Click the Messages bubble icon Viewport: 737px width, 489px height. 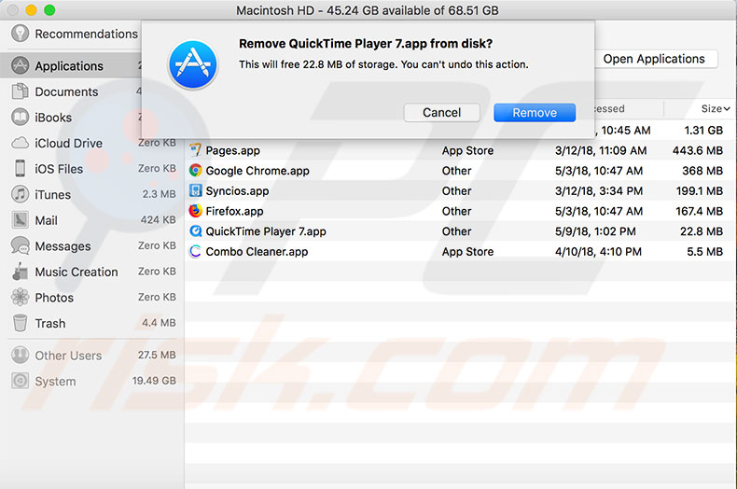coord(20,246)
